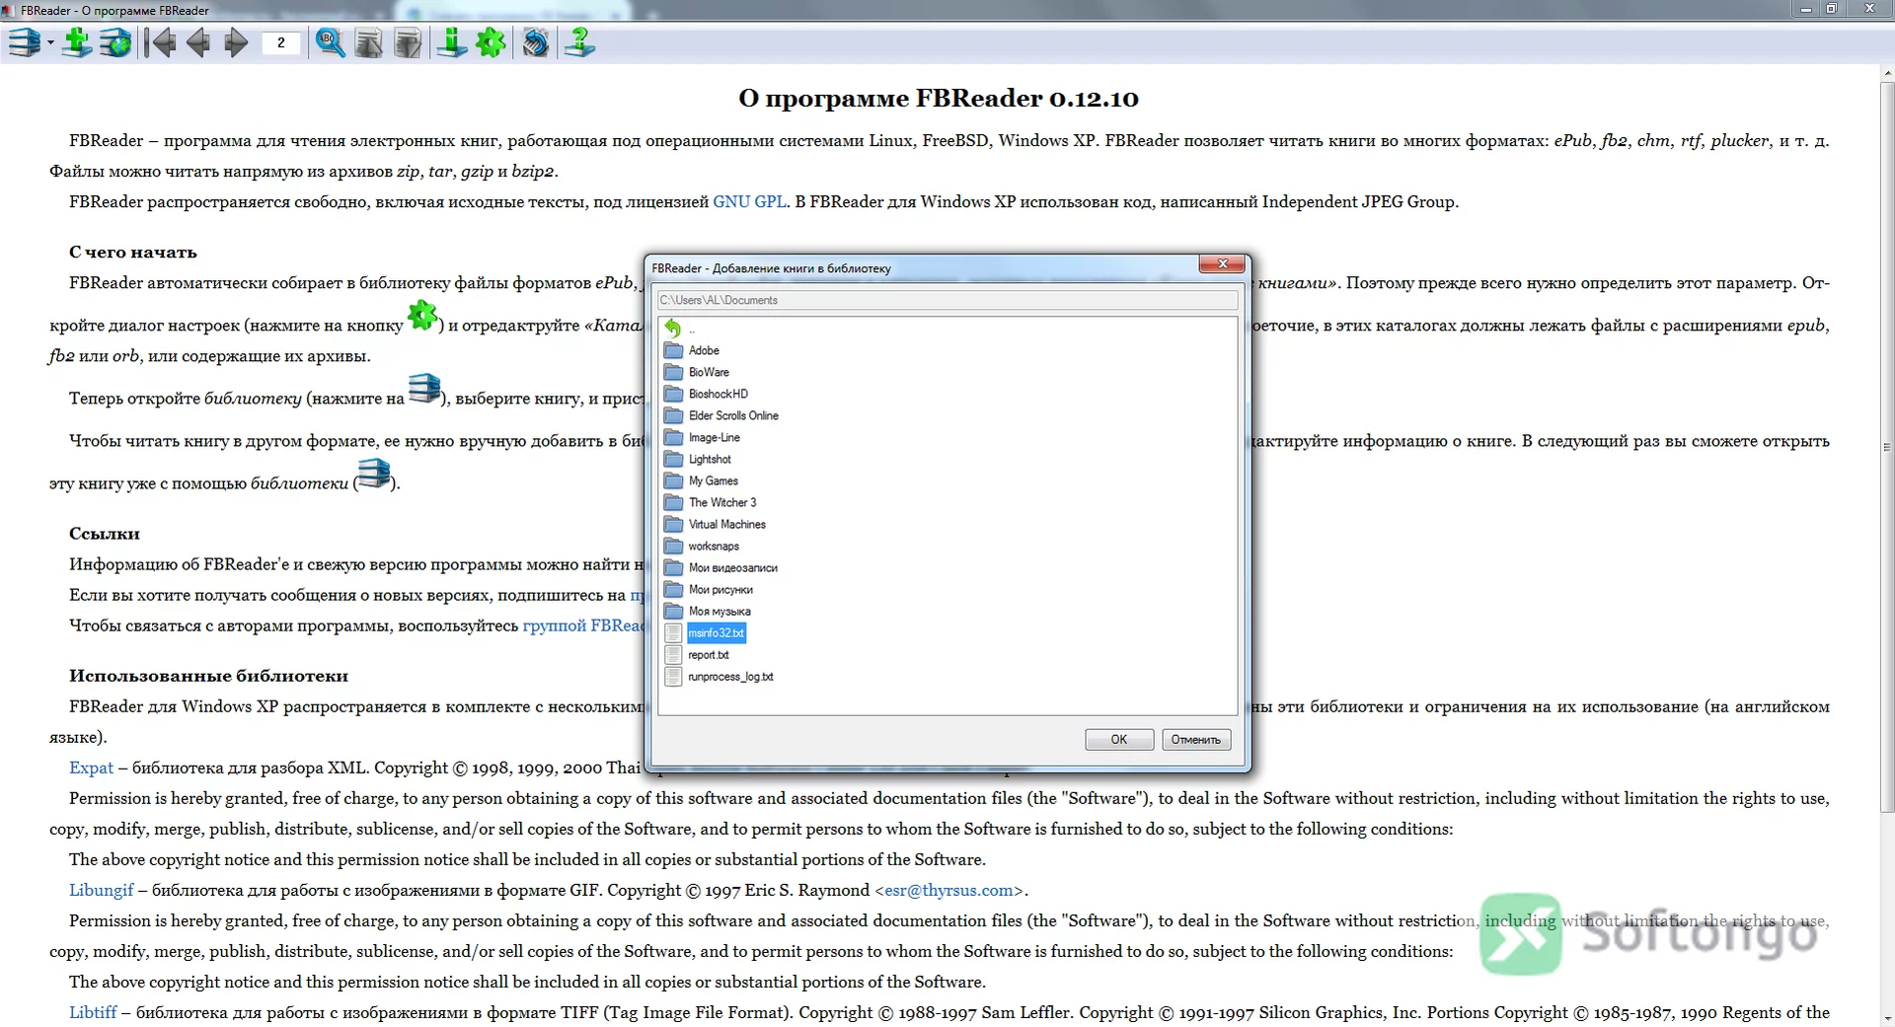Open Book info green i icon
Screen dimensions: 1895x1027
pos(452,42)
